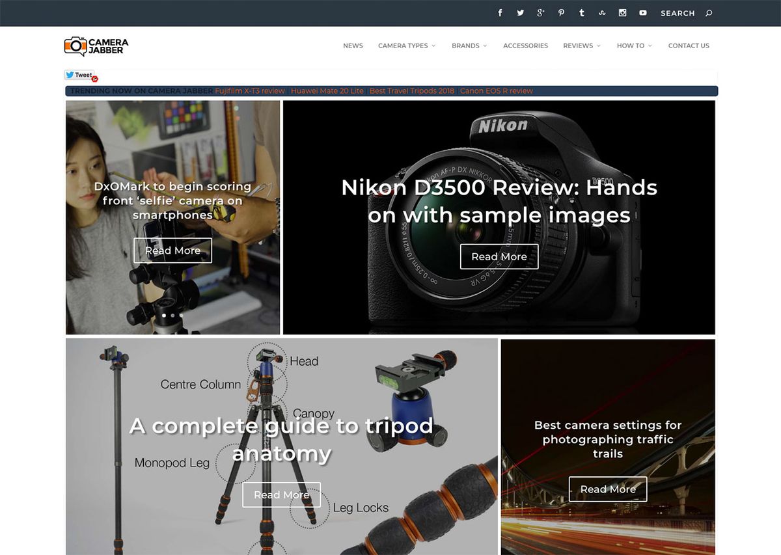Select News in the navigation bar

click(353, 46)
